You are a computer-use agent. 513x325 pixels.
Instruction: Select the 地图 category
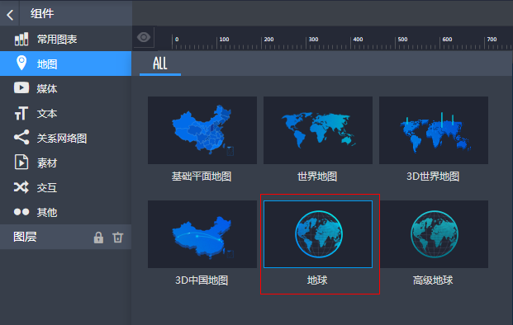(x=66, y=64)
